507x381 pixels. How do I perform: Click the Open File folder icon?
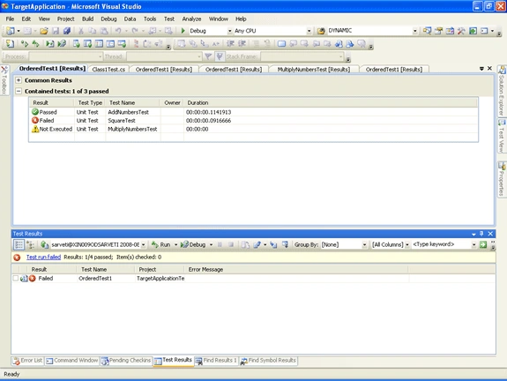(x=44, y=31)
